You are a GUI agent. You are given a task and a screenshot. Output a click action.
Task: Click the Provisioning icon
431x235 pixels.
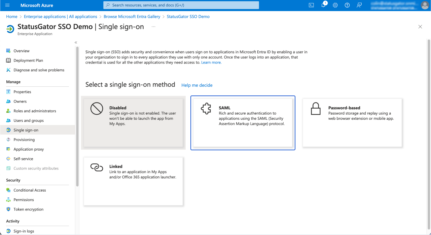8,140
